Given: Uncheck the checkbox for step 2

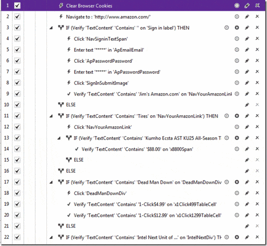Looking at the screenshot, I should point(17,17).
